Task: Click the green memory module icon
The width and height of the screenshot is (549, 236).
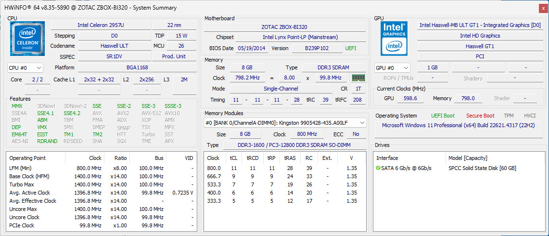Action: [357, 78]
